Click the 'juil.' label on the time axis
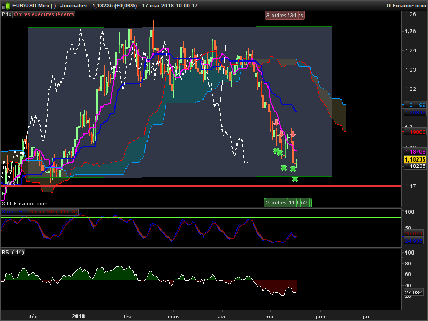Viewport: 428px width, 321px height. click(367, 316)
